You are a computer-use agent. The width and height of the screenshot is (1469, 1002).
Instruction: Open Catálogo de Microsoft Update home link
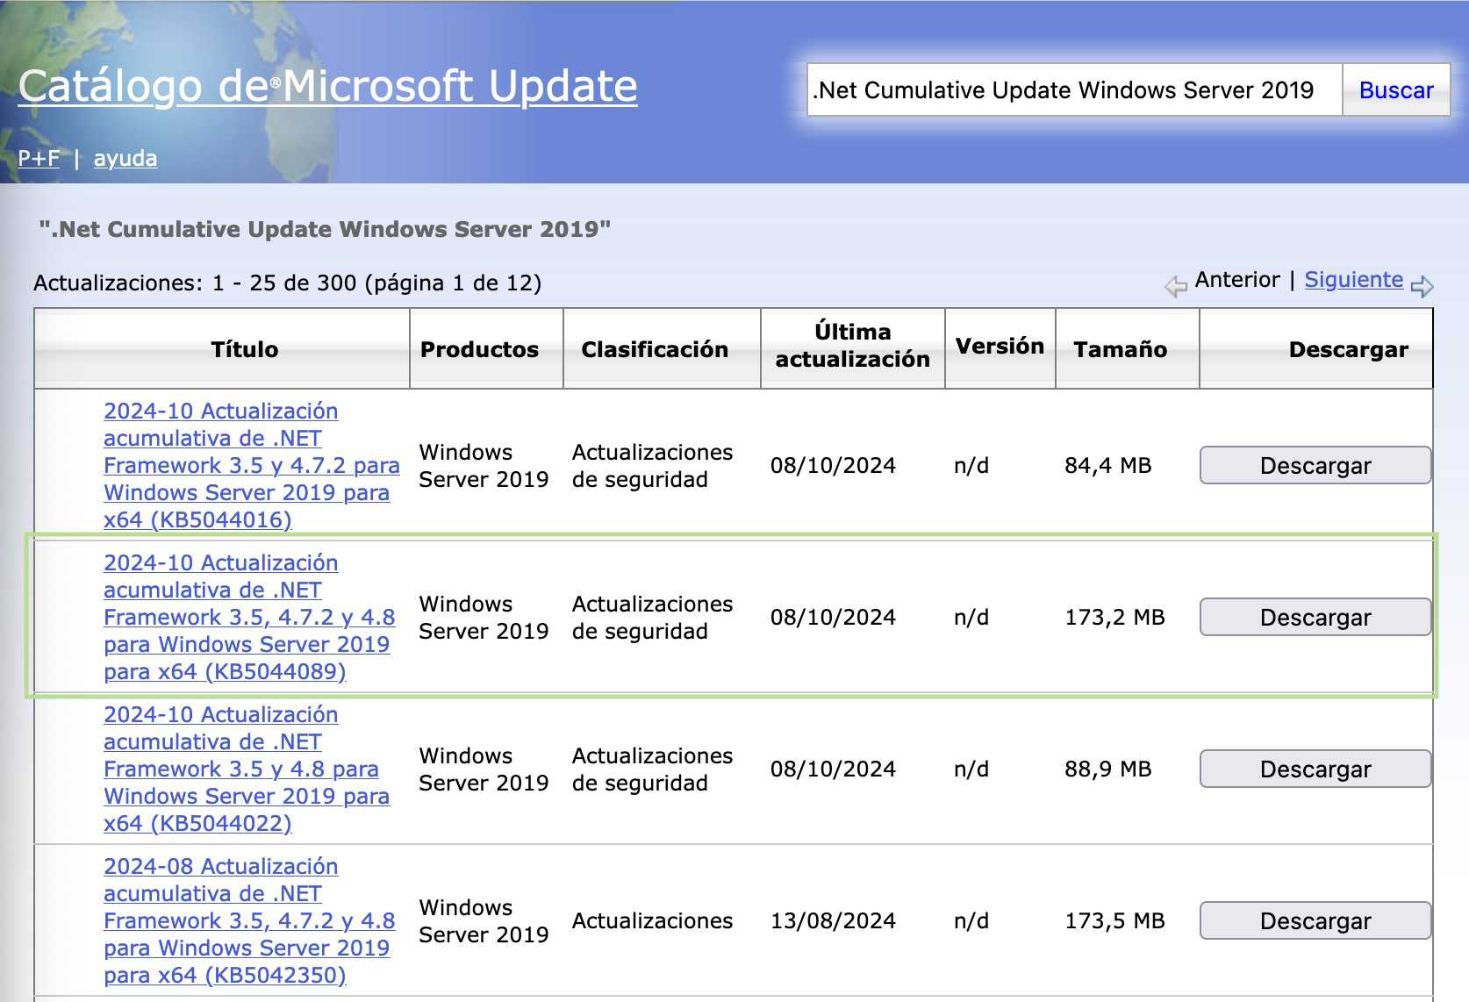point(327,86)
